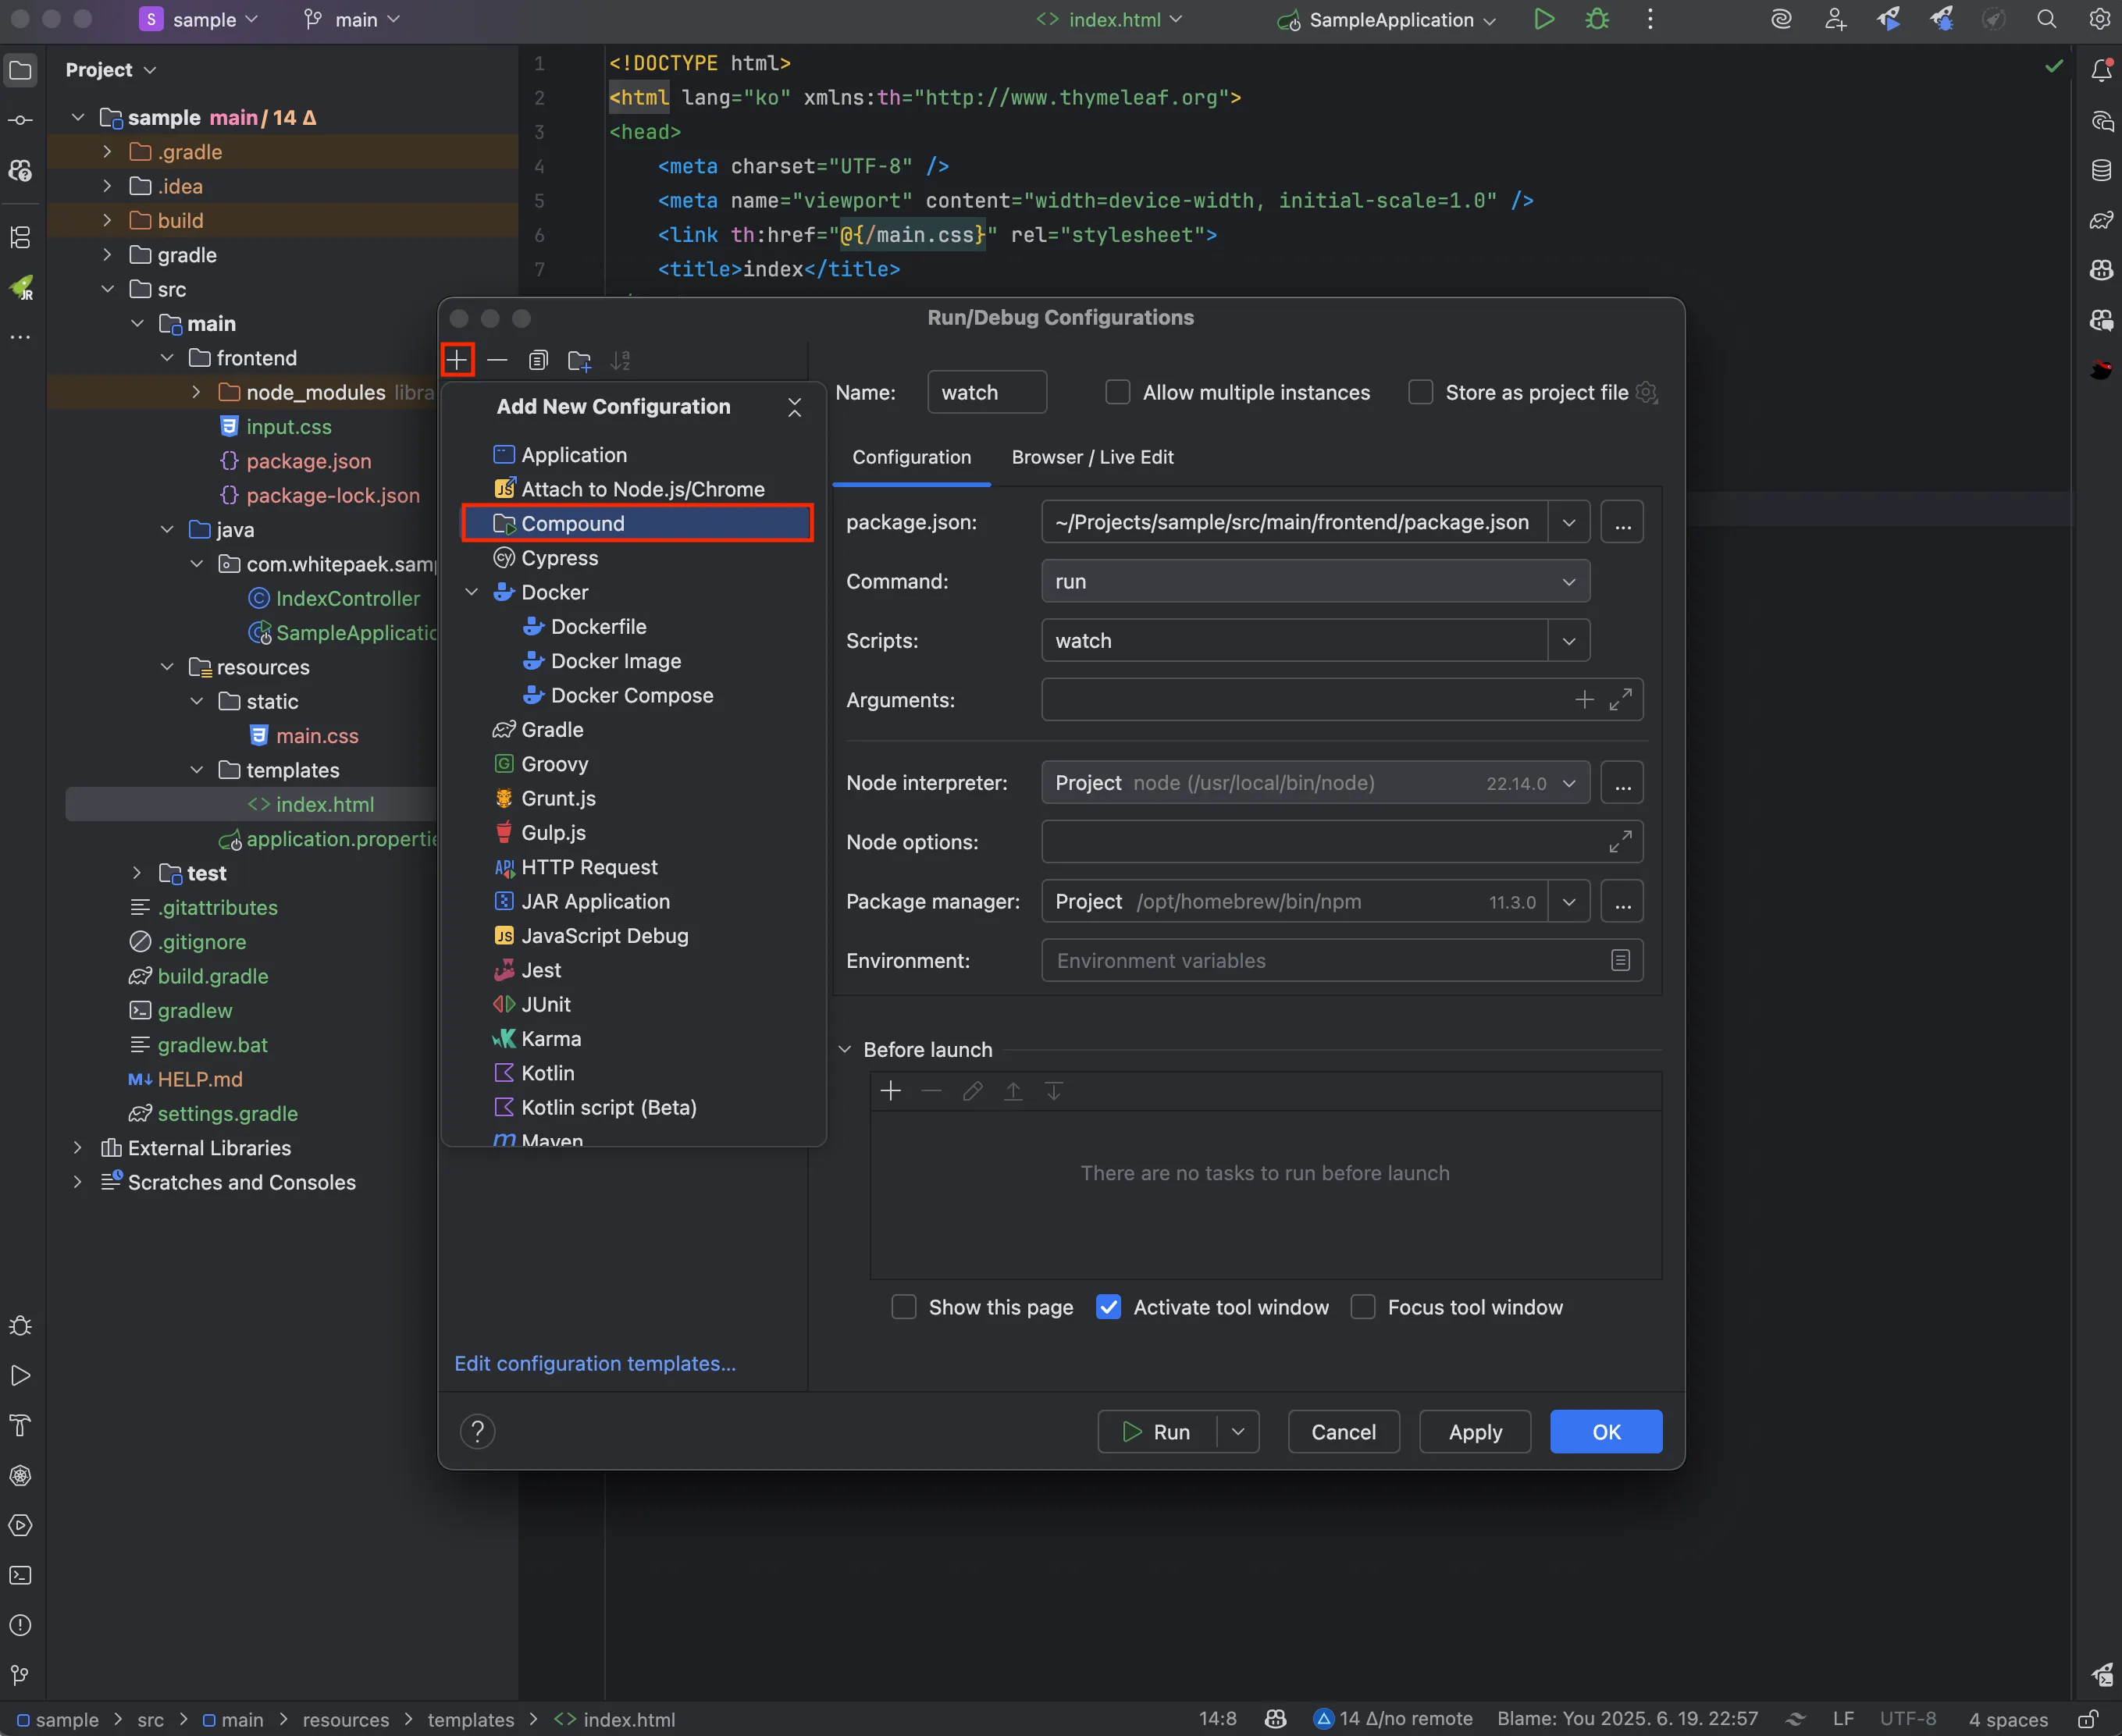Expand the test folder in project tree
Viewport: 2122px width, 1736px height.
tap(137, 873)
